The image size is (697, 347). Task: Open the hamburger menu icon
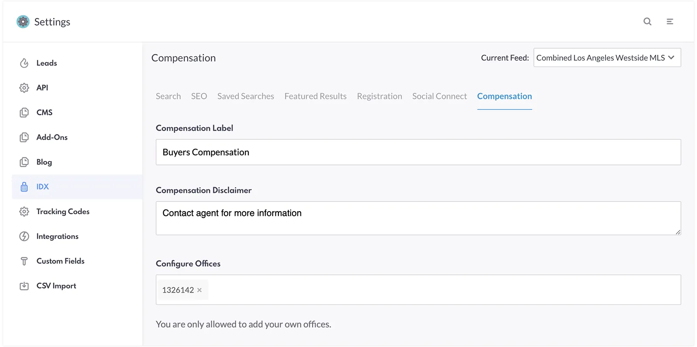670,21
